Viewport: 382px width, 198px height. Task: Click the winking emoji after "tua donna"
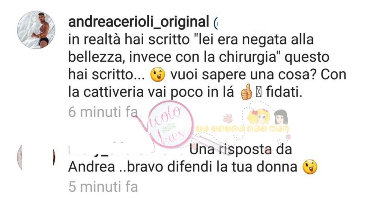[310, 167]
